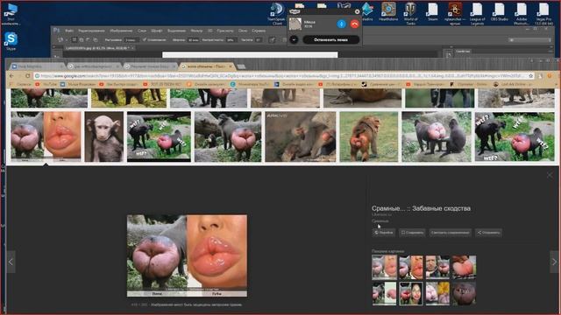Open the YouTube bookmark in bookmarks bar

point(46,84)
